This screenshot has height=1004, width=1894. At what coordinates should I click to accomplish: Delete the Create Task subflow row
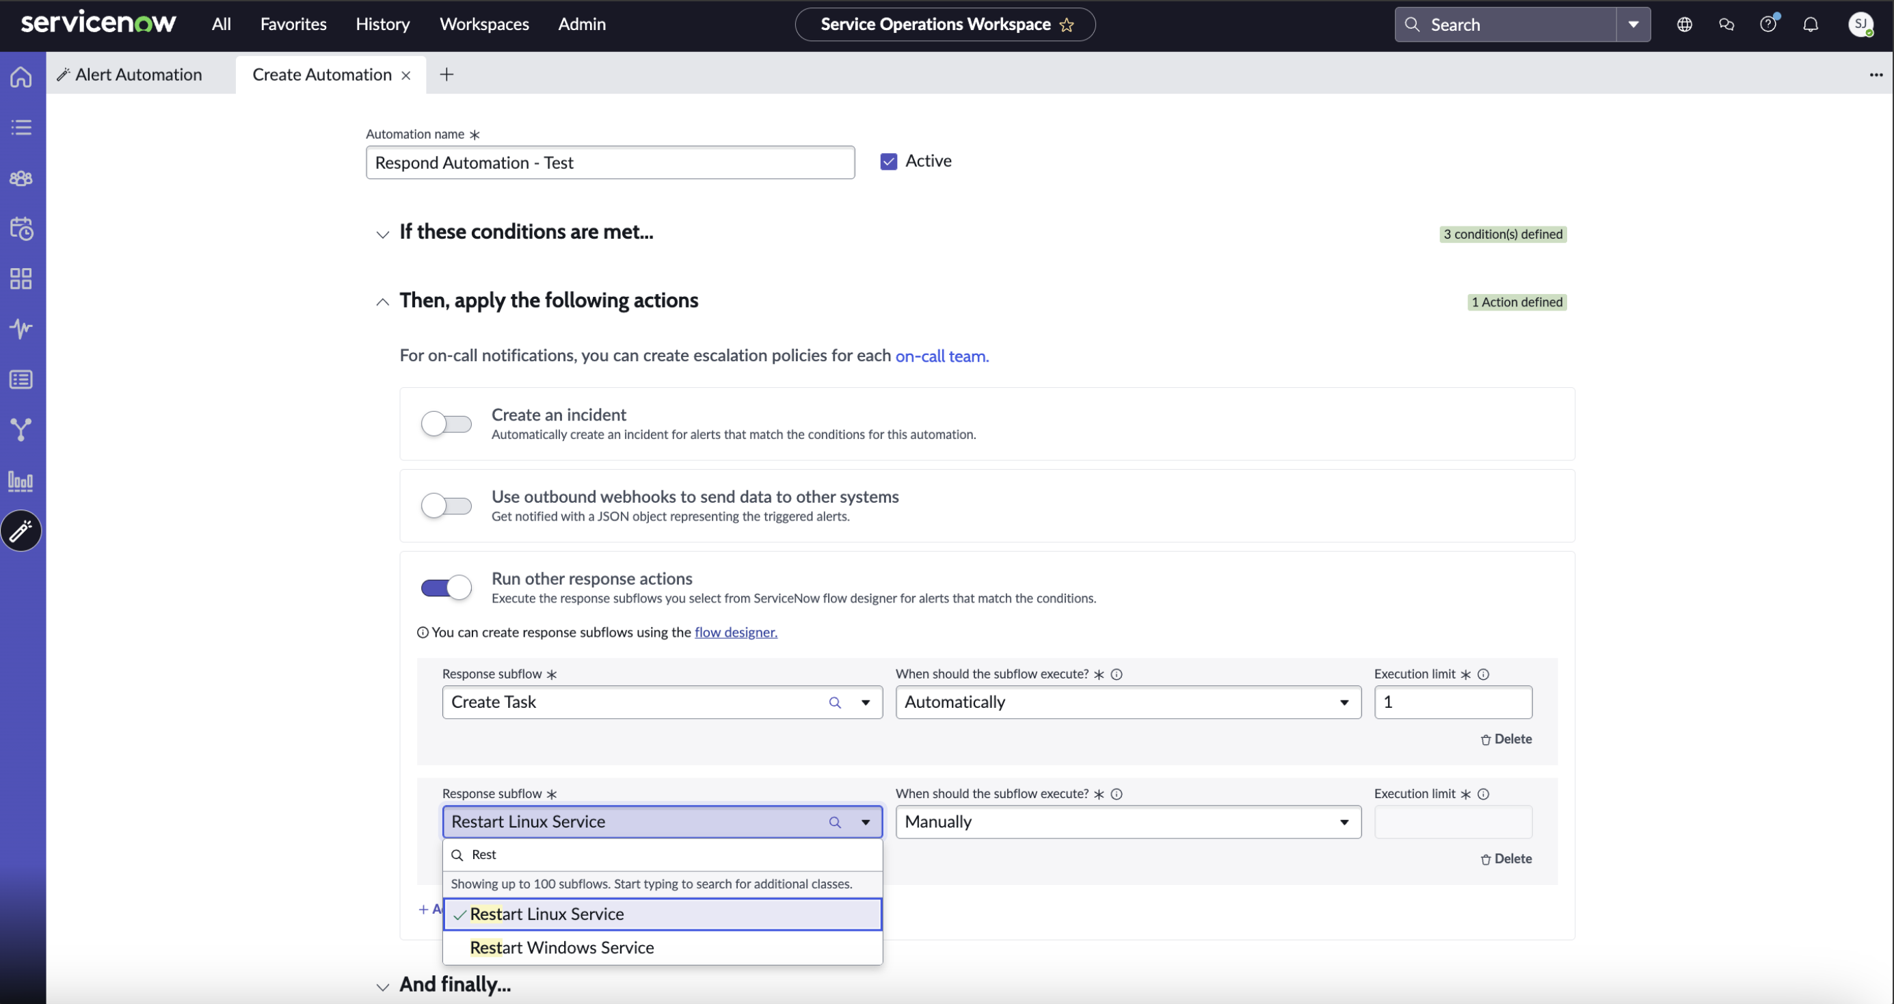point(1506,739)
